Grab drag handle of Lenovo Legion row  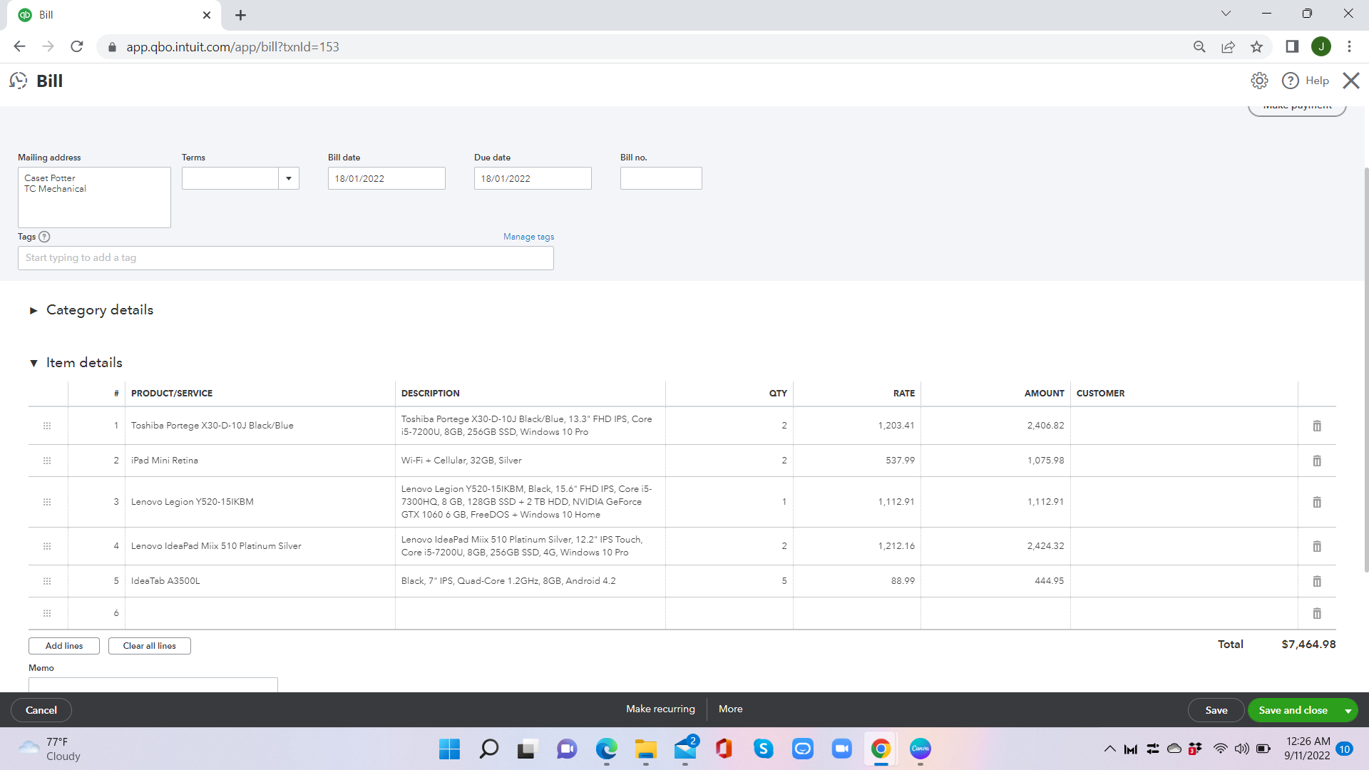(47, 502)
